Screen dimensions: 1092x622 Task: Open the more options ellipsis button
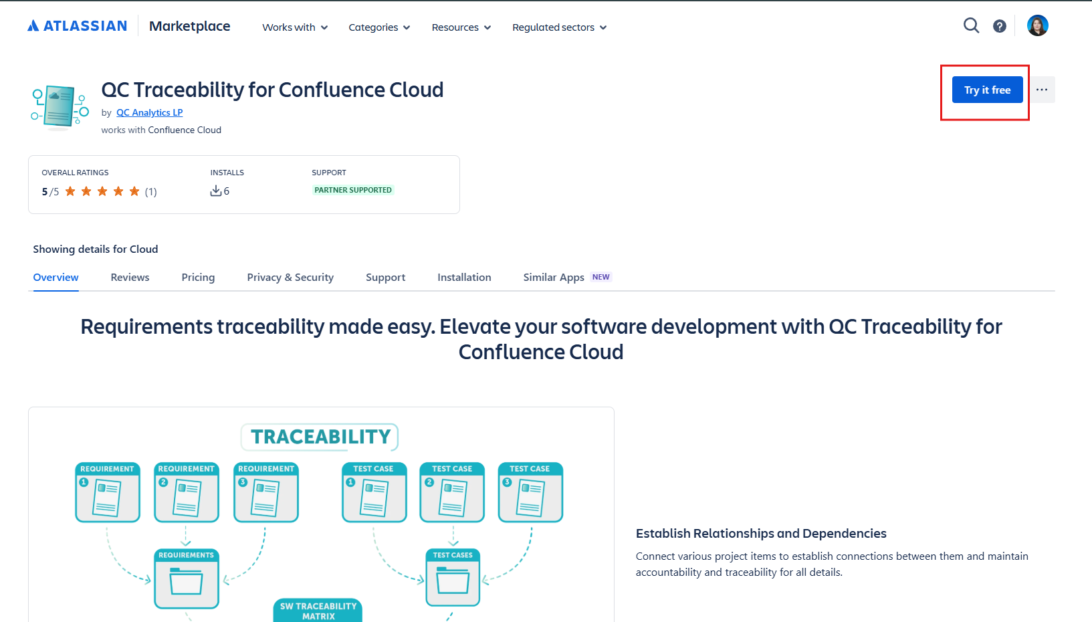tap(1042, 90)
